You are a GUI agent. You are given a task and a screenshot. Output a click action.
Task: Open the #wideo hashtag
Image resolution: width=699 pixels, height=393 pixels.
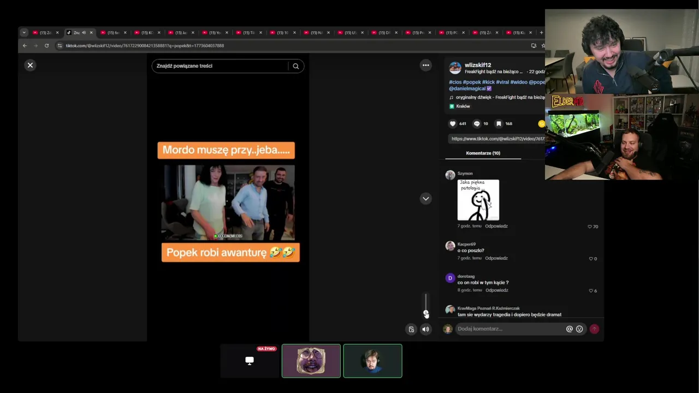click(x=519, y=82)
